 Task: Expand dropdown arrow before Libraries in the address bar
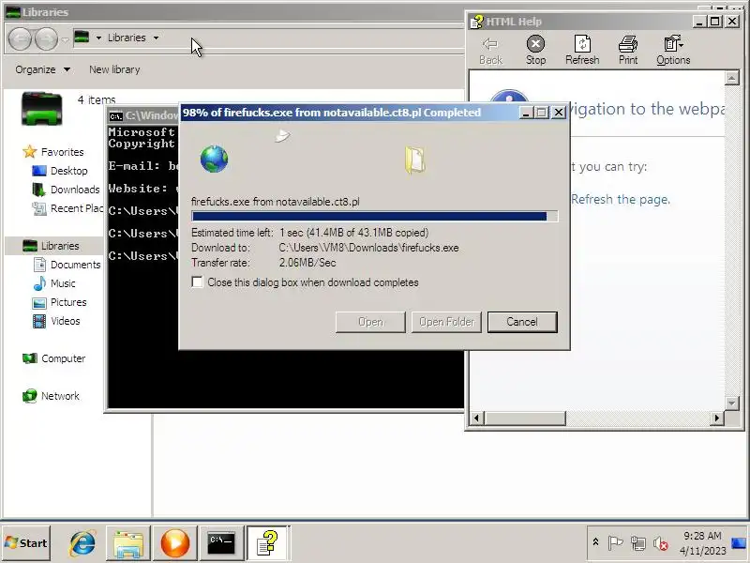[98, 38]
